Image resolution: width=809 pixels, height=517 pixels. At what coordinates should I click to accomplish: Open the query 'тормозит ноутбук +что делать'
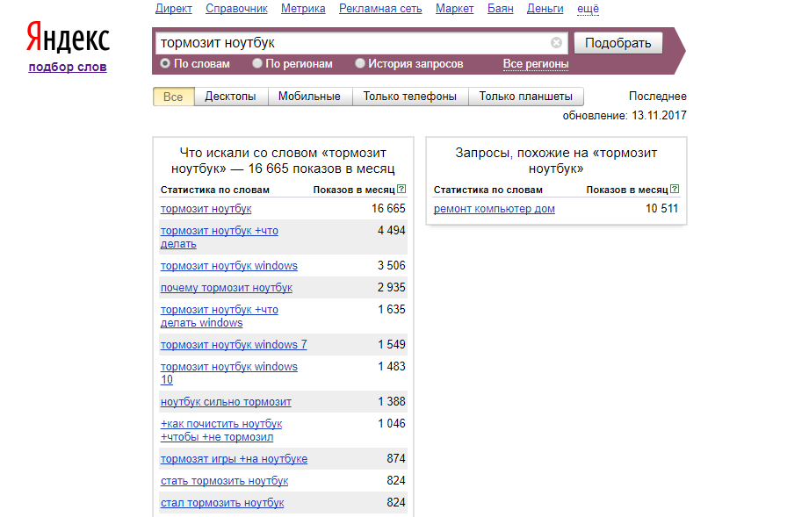pos(220,237)
